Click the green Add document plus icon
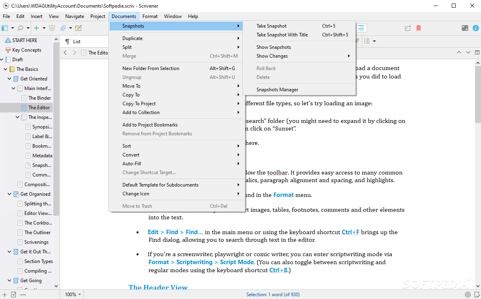The image size is (481, 299). tap(36, 28)
